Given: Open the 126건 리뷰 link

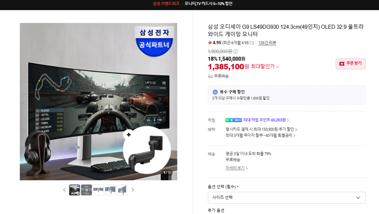Looking at the screenshot, I should pyautogui.click(x=267, y=43).
